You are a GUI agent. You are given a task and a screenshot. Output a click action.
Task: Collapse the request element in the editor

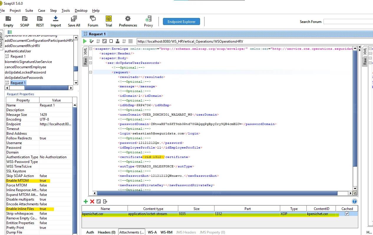pyautogui.click(x=90, y=72)
